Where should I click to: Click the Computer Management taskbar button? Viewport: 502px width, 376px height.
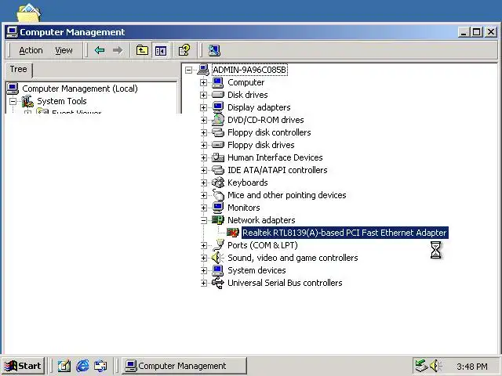[x=184, y=366]
